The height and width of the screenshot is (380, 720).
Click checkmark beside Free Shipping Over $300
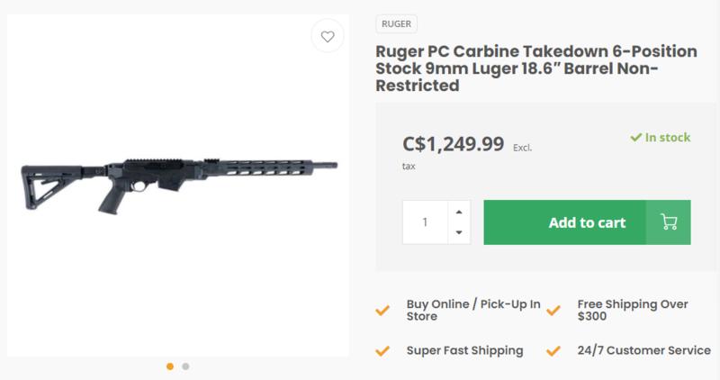(553, 309)
